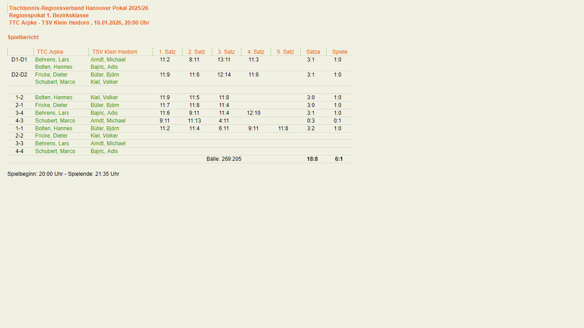Image resolution: width=584 pixels, height=328 pixels.
Task: Click Schubert, Marco in match 4-3
Action: pyautogui.click(x=55, y=121)
